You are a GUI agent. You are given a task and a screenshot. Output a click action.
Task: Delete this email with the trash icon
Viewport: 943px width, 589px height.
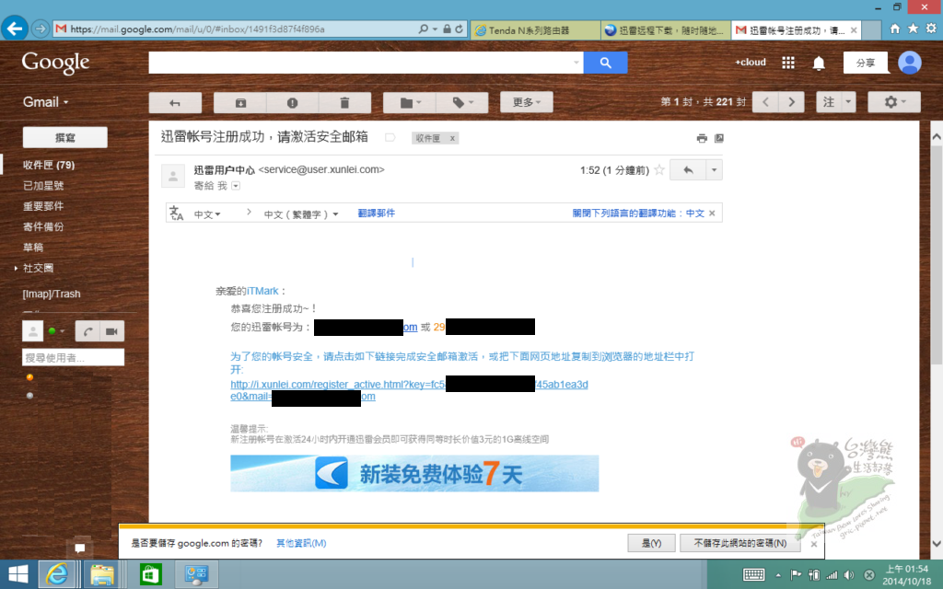pyautogui.click(x=344, y=103)
